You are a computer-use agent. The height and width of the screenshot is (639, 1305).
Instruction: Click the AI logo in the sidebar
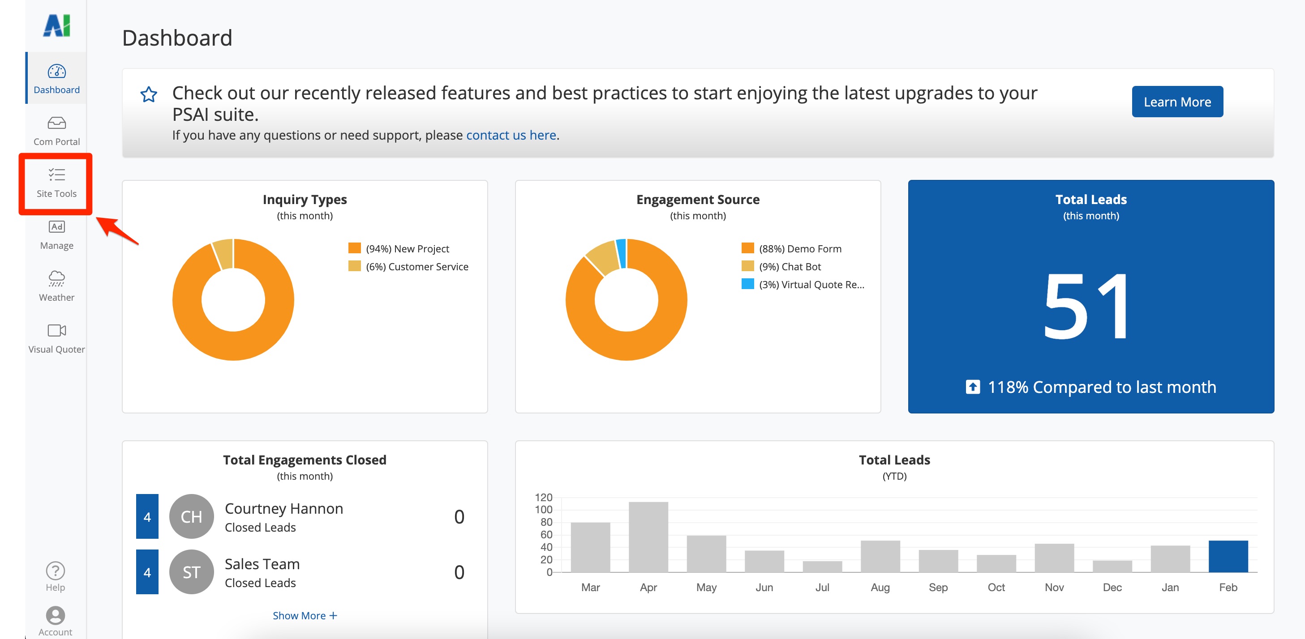click(x=56, y=26)
